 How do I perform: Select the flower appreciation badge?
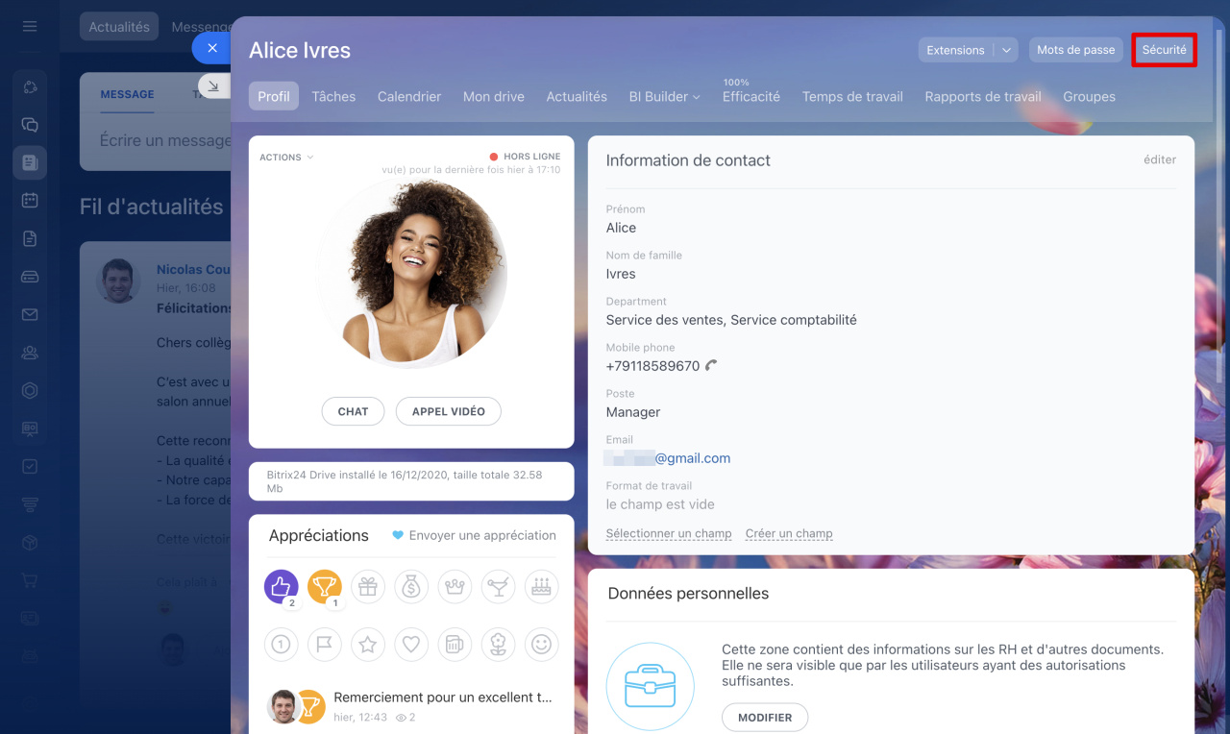pyautogui.click(x=498, y=645)
